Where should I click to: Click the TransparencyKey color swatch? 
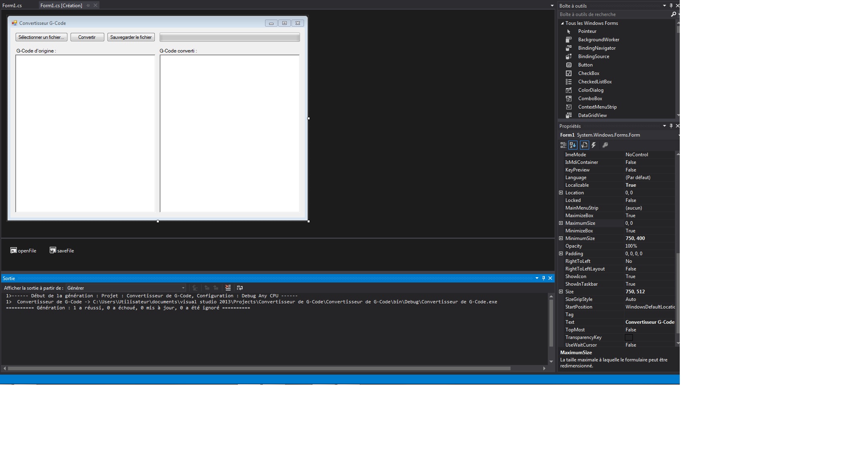click(629, 337)
